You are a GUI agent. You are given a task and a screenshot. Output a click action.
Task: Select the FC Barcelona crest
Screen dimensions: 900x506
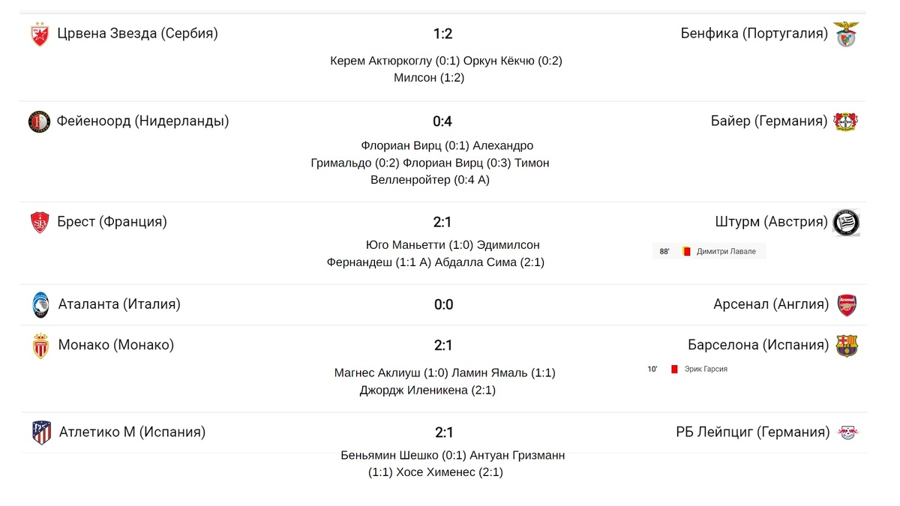(x=847, y=346)
